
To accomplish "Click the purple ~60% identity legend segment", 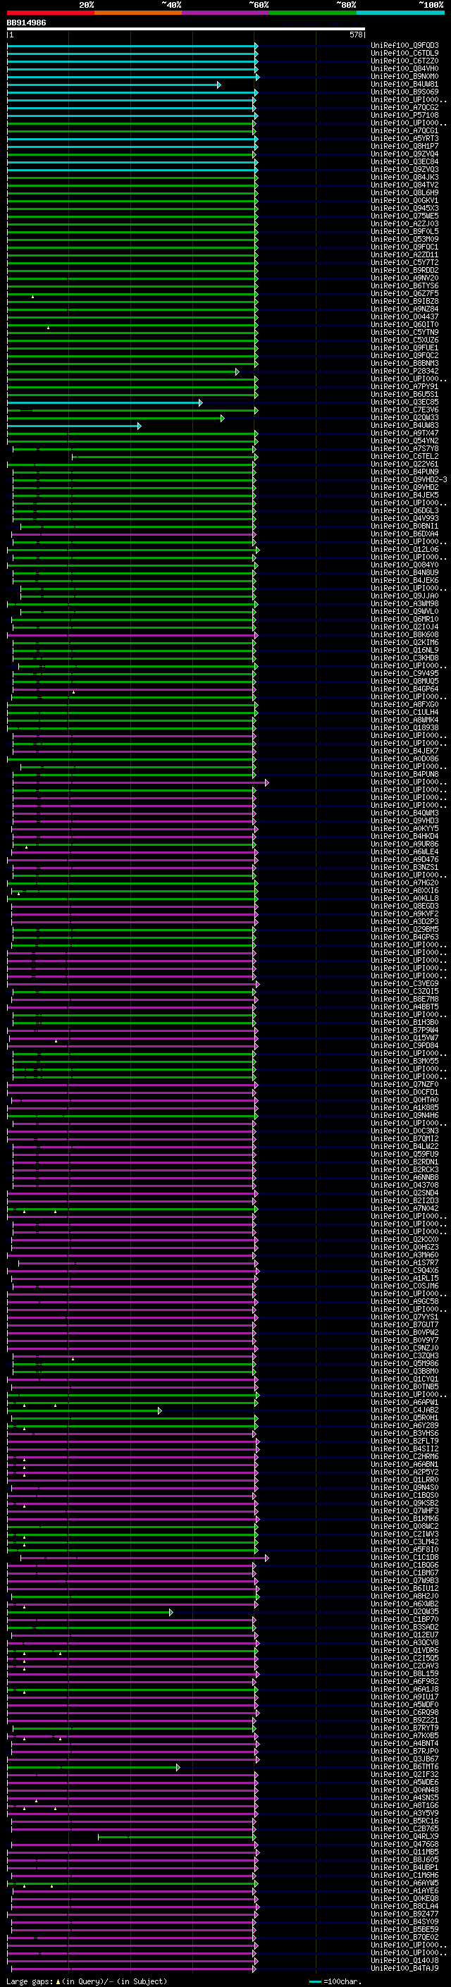I will pos(226,13).
